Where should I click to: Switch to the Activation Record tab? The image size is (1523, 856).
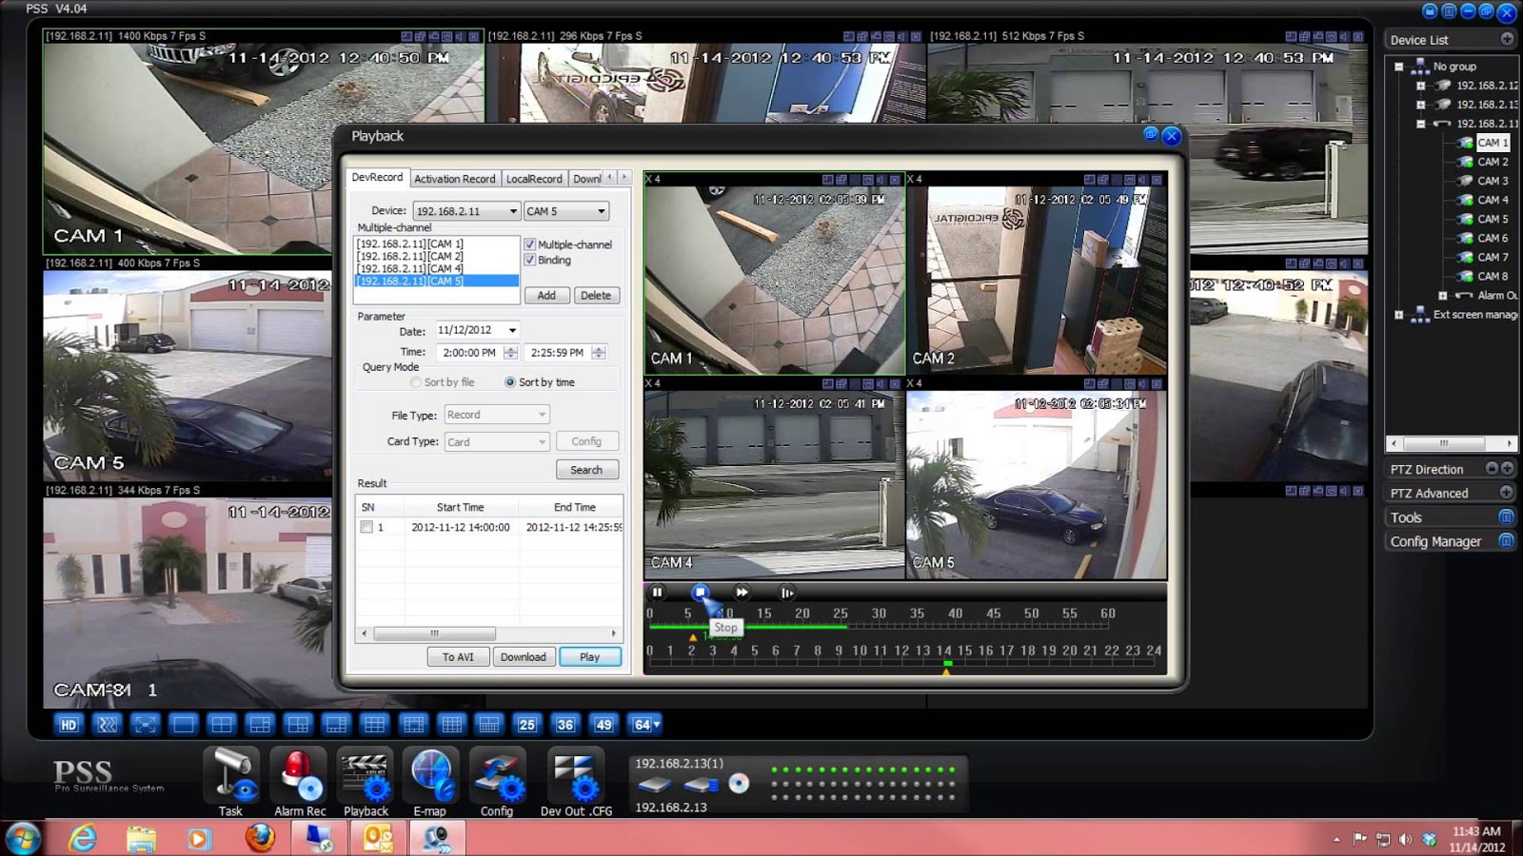pyautogui.click(x=454, y=179)
